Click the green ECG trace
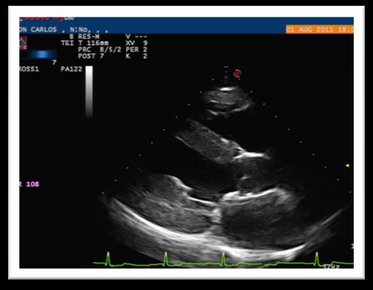Screen dimensions: 373x290 click(x=223, y=260)
